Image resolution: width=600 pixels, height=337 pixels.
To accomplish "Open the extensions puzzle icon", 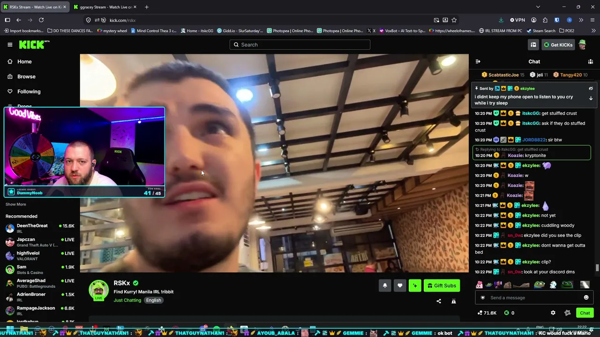I will (x=545, y=20).
